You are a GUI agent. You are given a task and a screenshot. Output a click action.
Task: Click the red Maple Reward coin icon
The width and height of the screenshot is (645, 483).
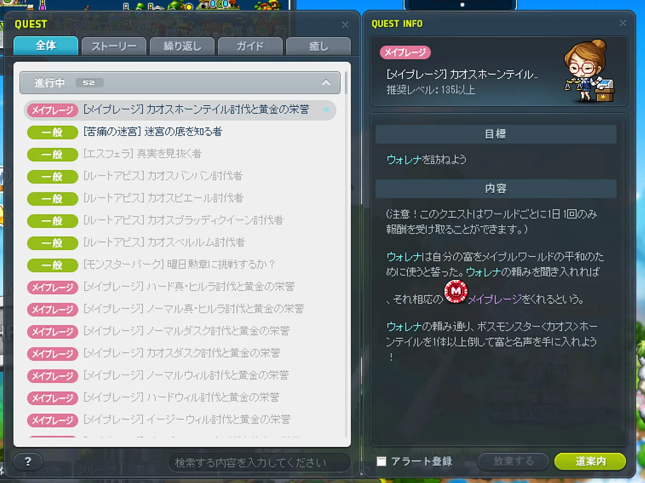(455, 292)
